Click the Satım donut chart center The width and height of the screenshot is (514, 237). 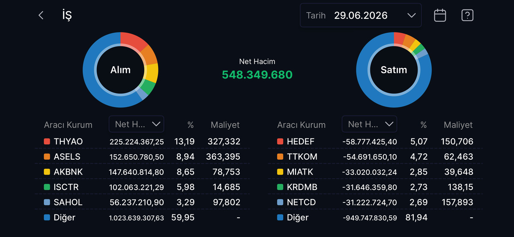pos(394,70)
